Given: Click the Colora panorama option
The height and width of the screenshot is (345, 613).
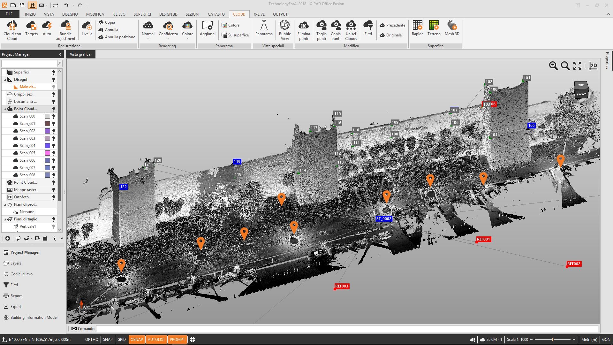Looking at the screenshot, I should tap(231, 25).
